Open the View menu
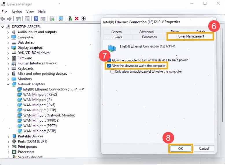This screenshot has height=165, width=225. 30,12
